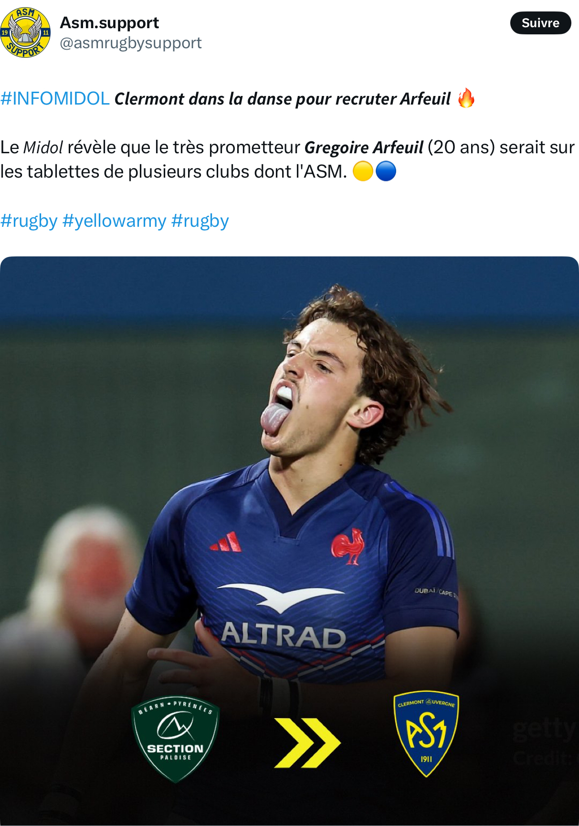Viewport: 579px width, 826px height.
Task: Click the ALTRAD sponsor logo on jersey
Action: pyautogui.click(x=283, y=635)
